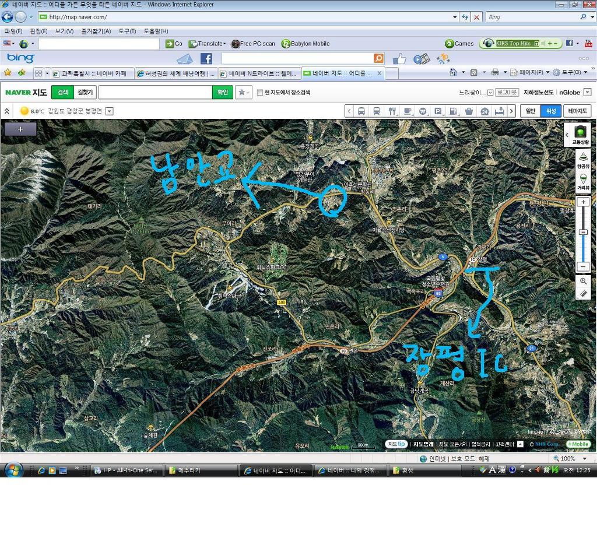Screen dimensions: 597x545
Task: Click the IE Home icon
Action: click(x=453, y=72)
